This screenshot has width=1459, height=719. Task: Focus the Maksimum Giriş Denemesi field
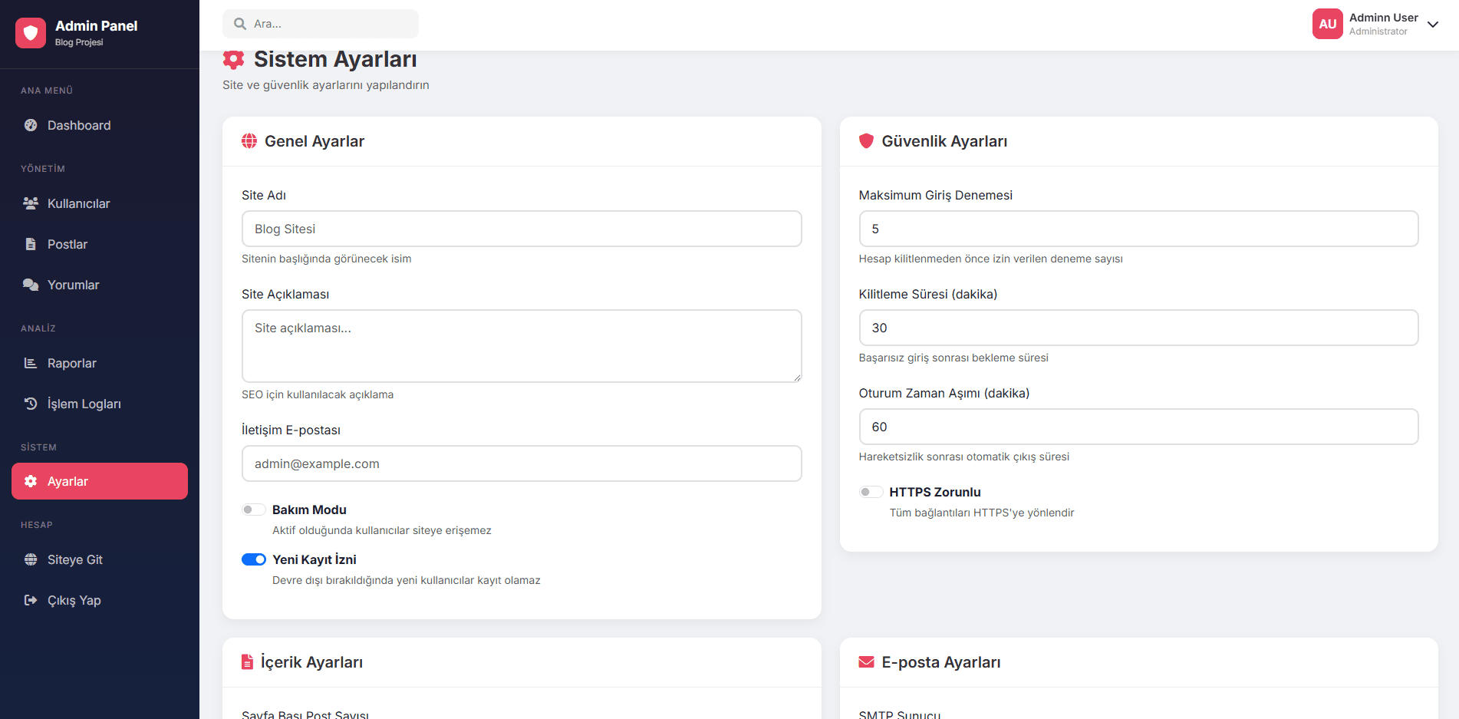pyautogui.click(x=1138, y=229)
